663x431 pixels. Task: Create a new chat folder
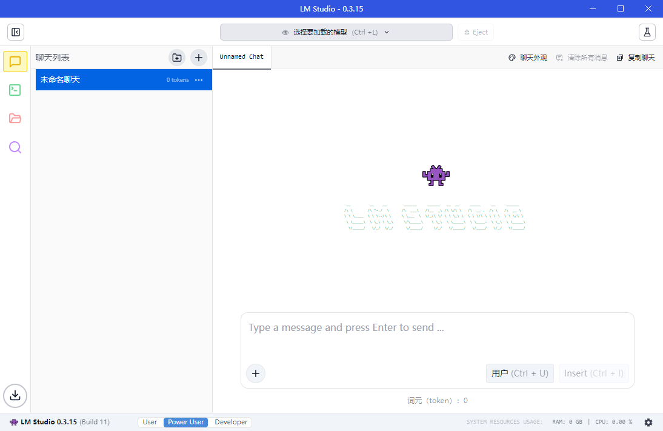[x=177, y=58]
